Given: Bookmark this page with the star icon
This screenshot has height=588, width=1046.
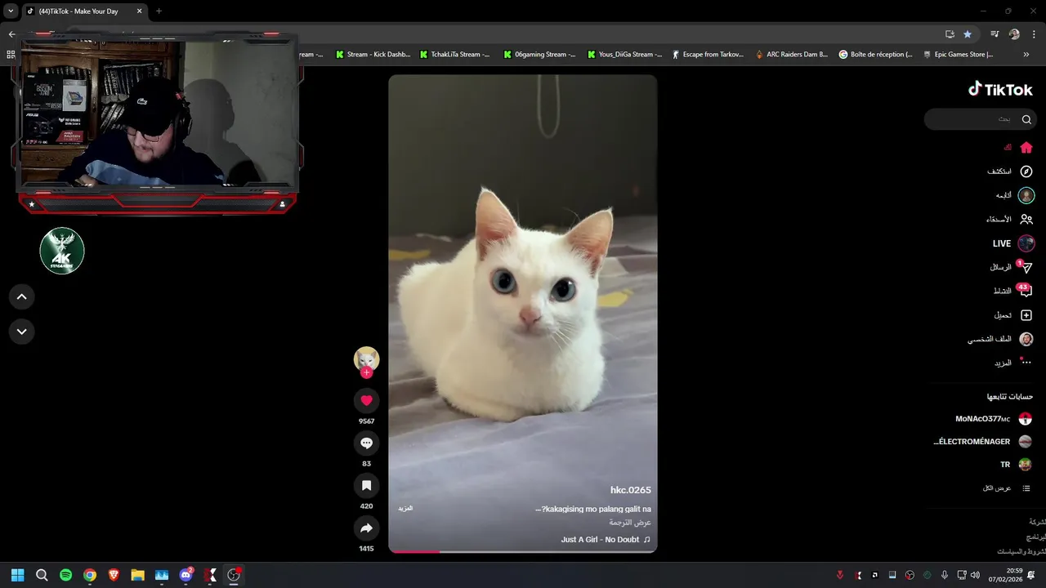Looking at the screenshot, I should (x=968, y=34).
